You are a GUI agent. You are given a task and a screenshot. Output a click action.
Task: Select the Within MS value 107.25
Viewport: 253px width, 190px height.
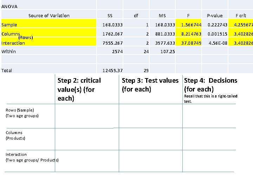click(168, 51)
